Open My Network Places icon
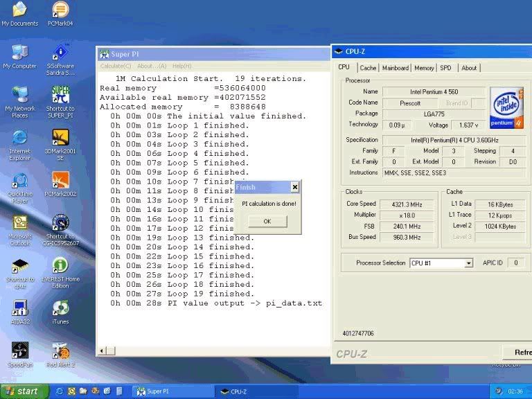 [19, 103]
